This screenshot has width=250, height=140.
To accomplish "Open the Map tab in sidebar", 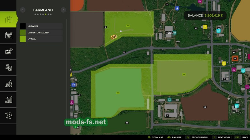I will [x=8, y=19].
